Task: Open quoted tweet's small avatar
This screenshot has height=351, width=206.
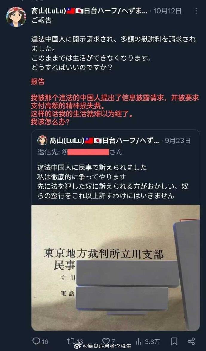Action: click(x=42, y=140)
